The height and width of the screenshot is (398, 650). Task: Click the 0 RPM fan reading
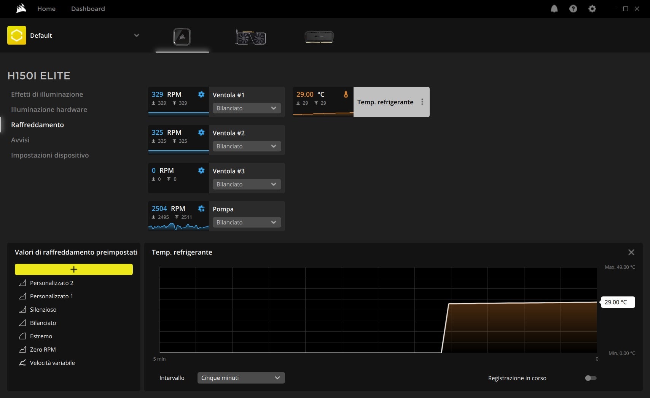162,170
